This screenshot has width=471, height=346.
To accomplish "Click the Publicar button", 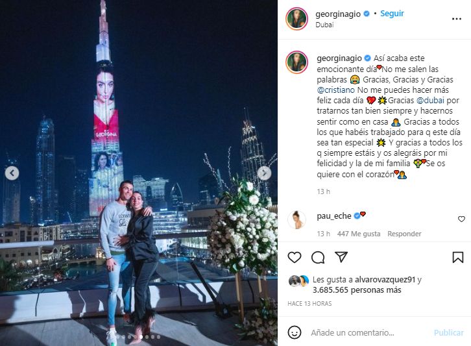I will click(449, 333).
